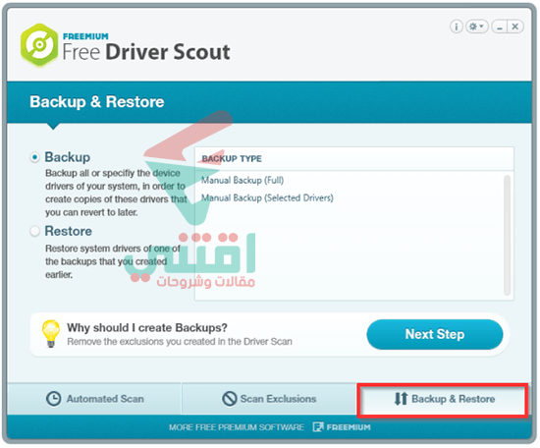
Task: Click the BACKUP TYPE column header
Action: point(232,159)
